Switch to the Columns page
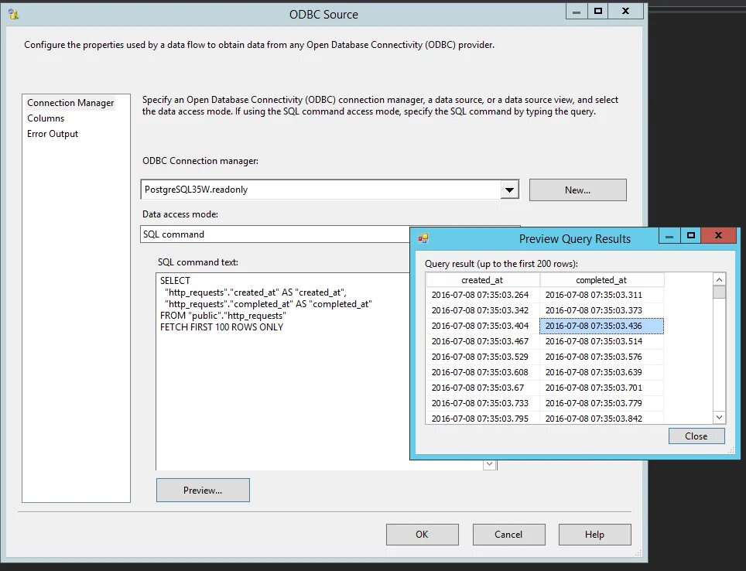Viewport: 746px width, 571px height. (46, 118)
